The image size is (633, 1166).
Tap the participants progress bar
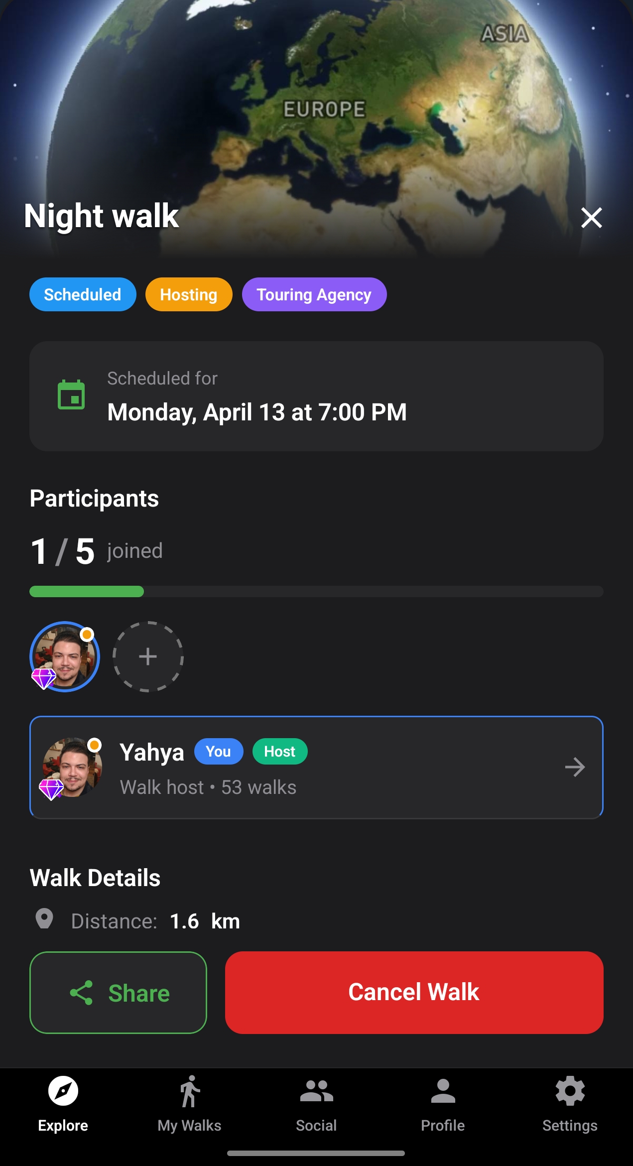316,591
